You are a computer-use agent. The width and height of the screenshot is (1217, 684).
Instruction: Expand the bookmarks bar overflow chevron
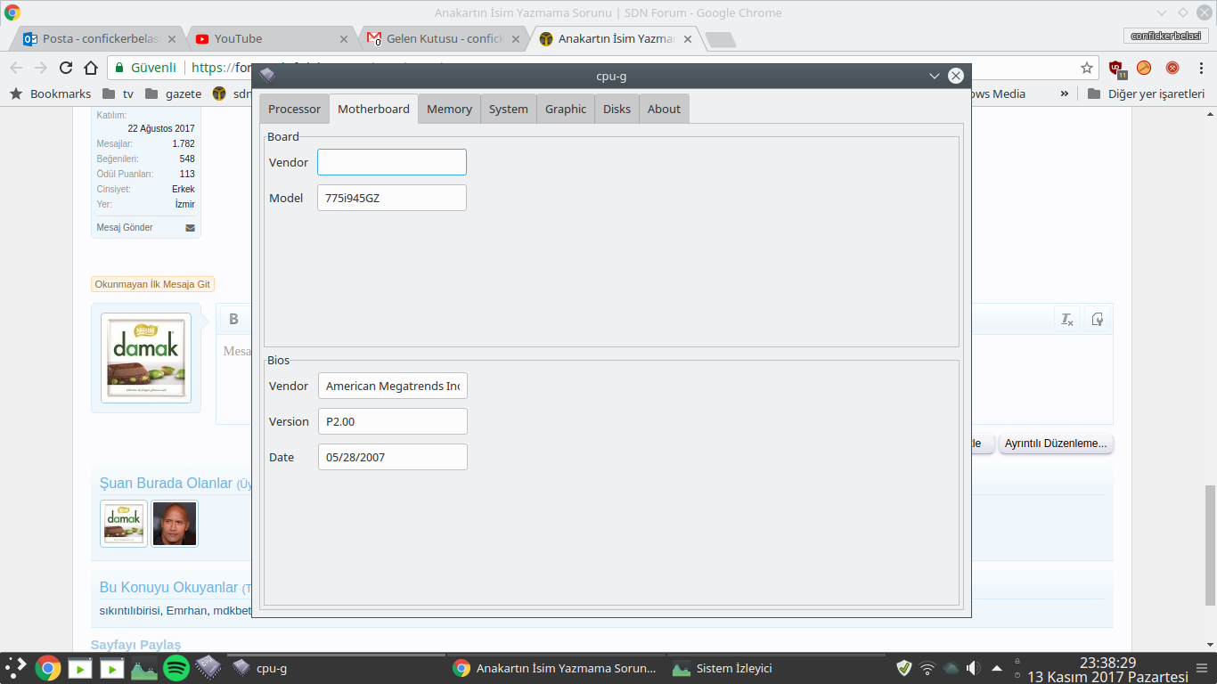pos(1064,94)
